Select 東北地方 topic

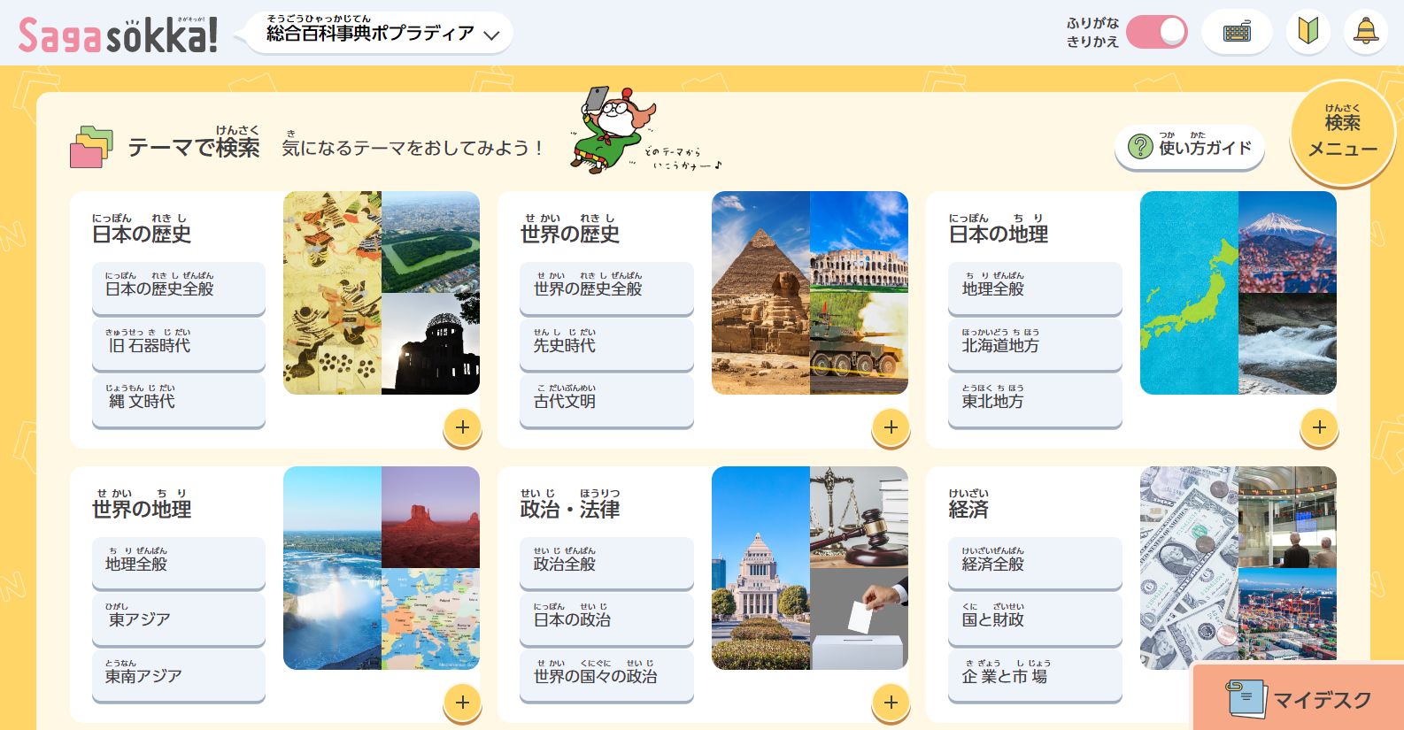pyautogui.click(x=1035, y=400)
